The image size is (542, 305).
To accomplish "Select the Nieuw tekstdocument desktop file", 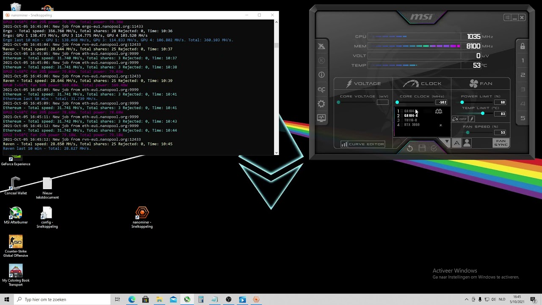I will point(47,189).
